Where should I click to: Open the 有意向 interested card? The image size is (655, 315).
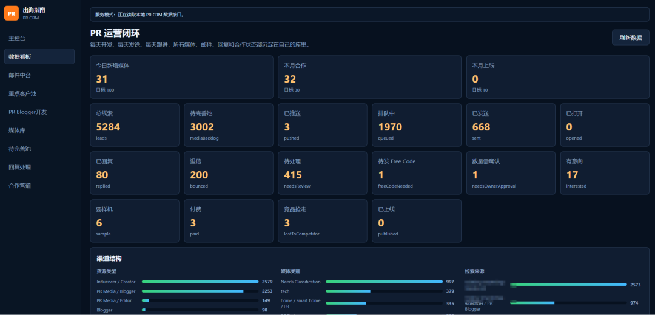click(x=605, y=173)
